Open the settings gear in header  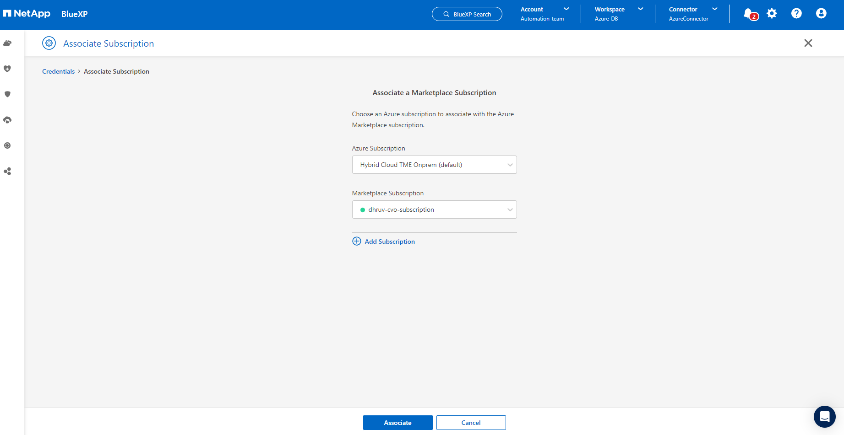(x=772, y=14)
